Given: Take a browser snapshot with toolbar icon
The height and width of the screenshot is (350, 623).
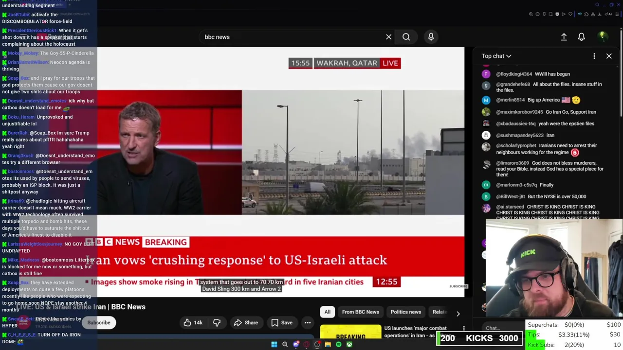Looking at the screenshot, I should pyautogui.click(x=550, y=14).
